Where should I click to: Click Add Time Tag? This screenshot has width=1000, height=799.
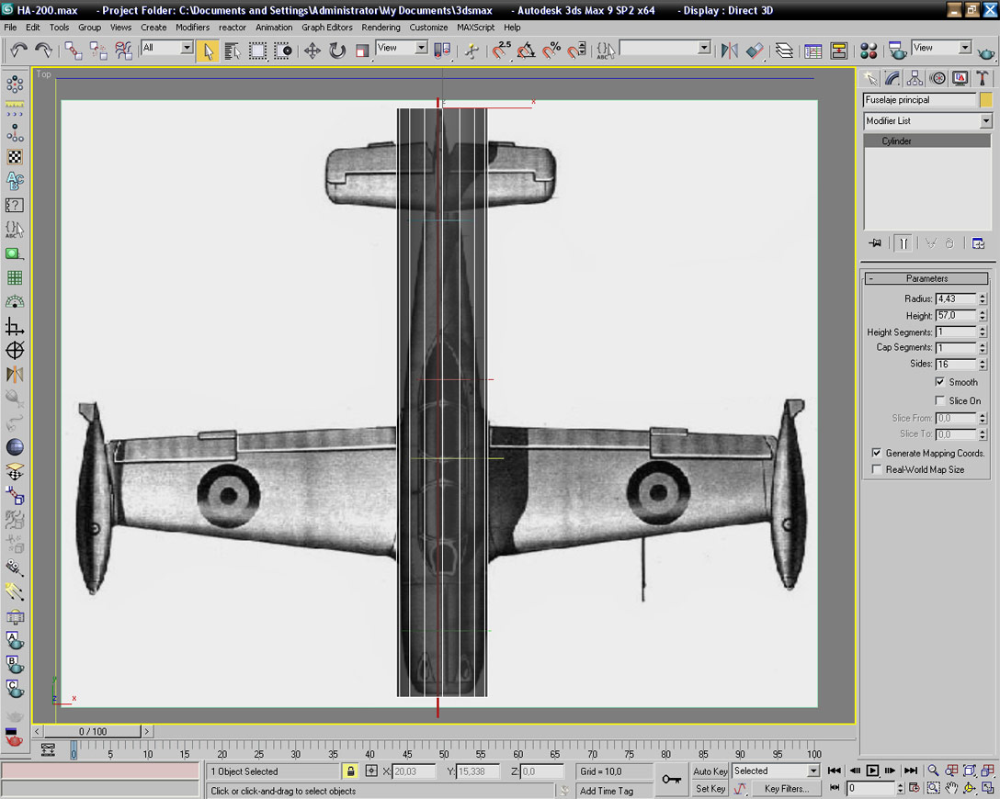607,791
